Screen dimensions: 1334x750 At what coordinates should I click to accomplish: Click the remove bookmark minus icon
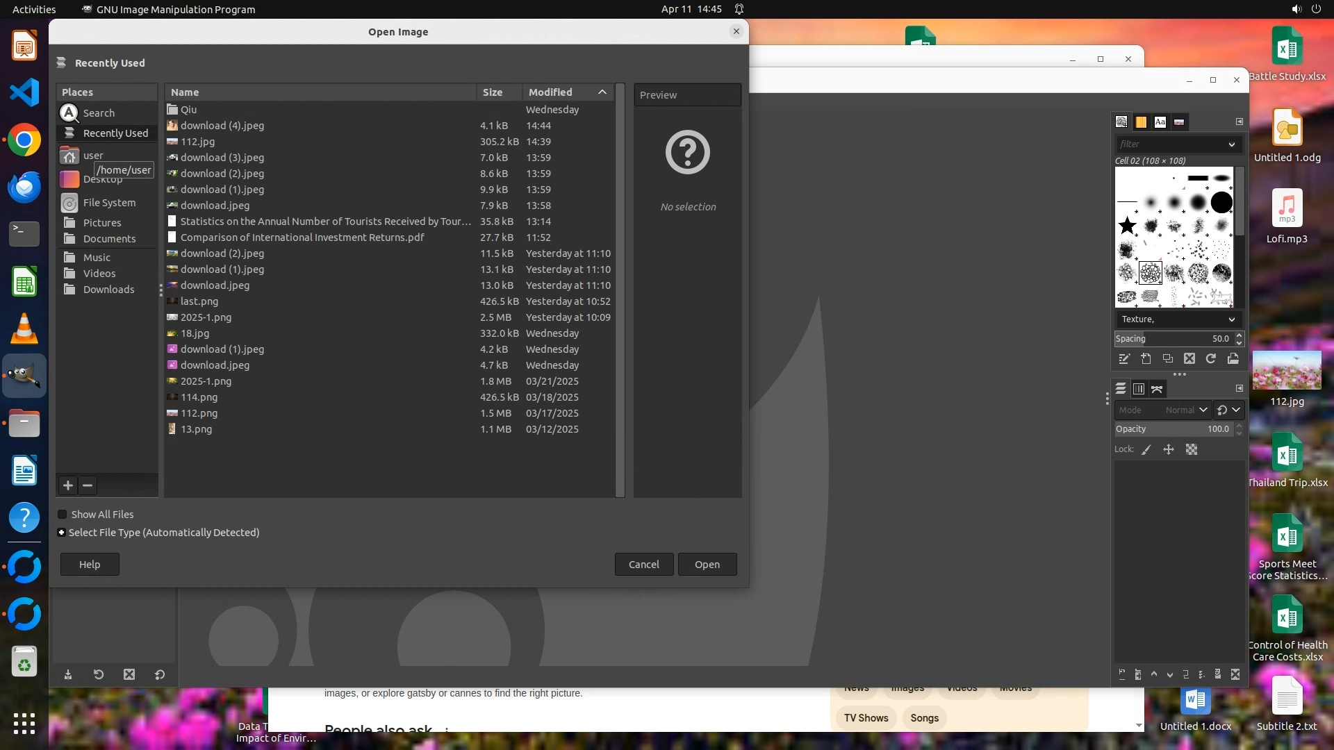pos(88,485)
